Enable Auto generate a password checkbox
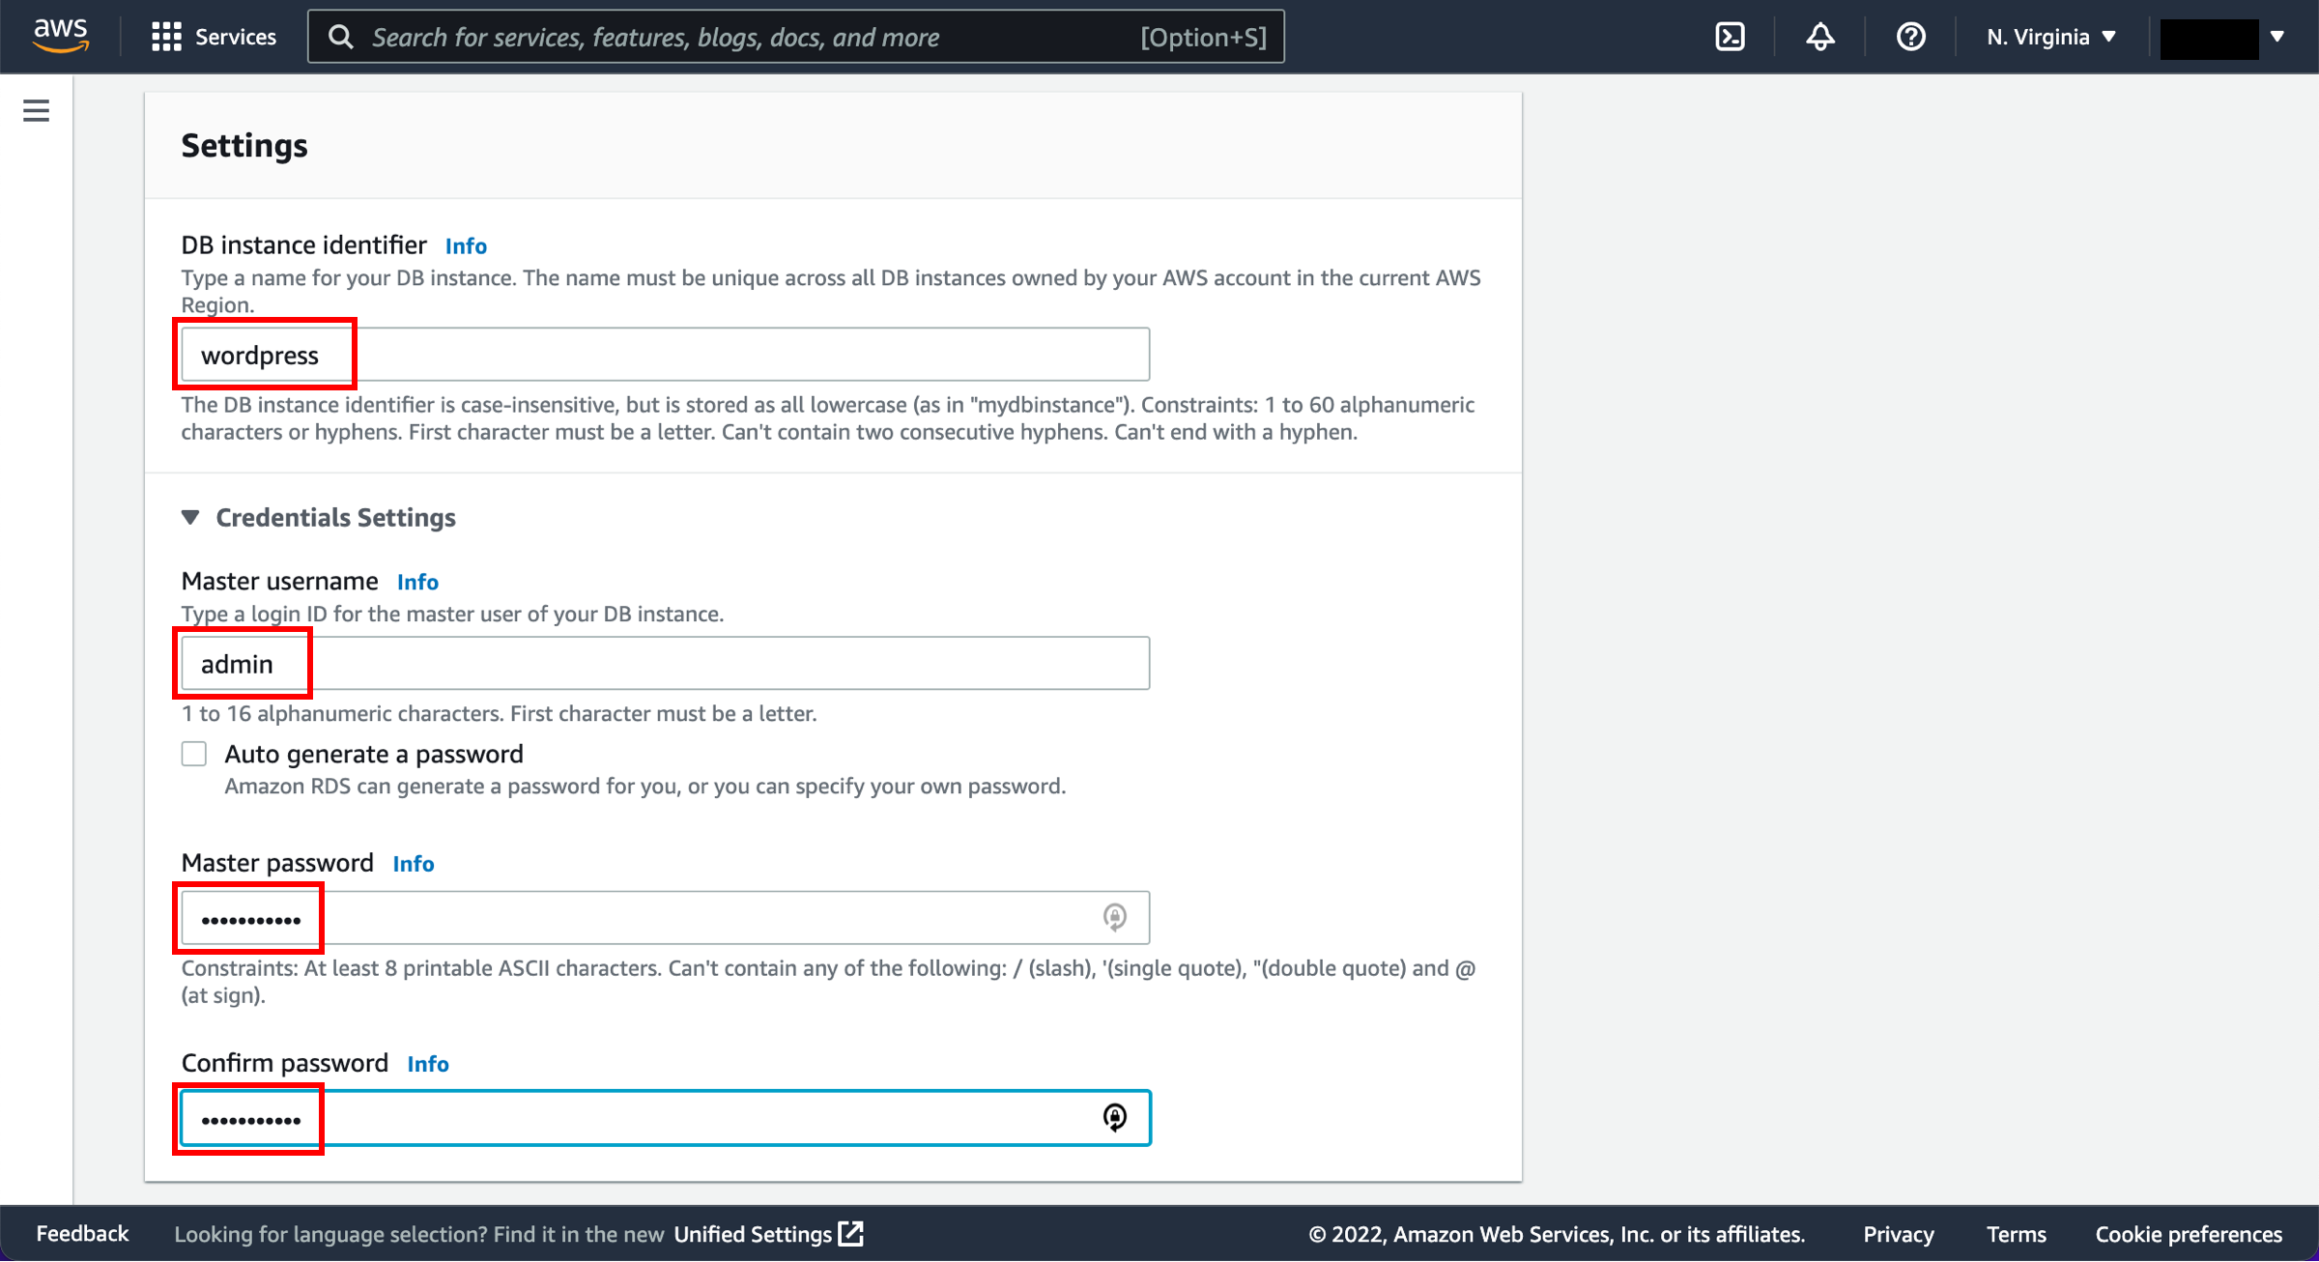Viewport: 2319px width, 1262px height. [x=194, y=754]
